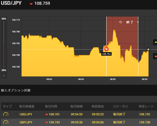This screenshot has width=157, height=126.
Task: Click the bottom 50% sentiment value
Action: point(4,70)
